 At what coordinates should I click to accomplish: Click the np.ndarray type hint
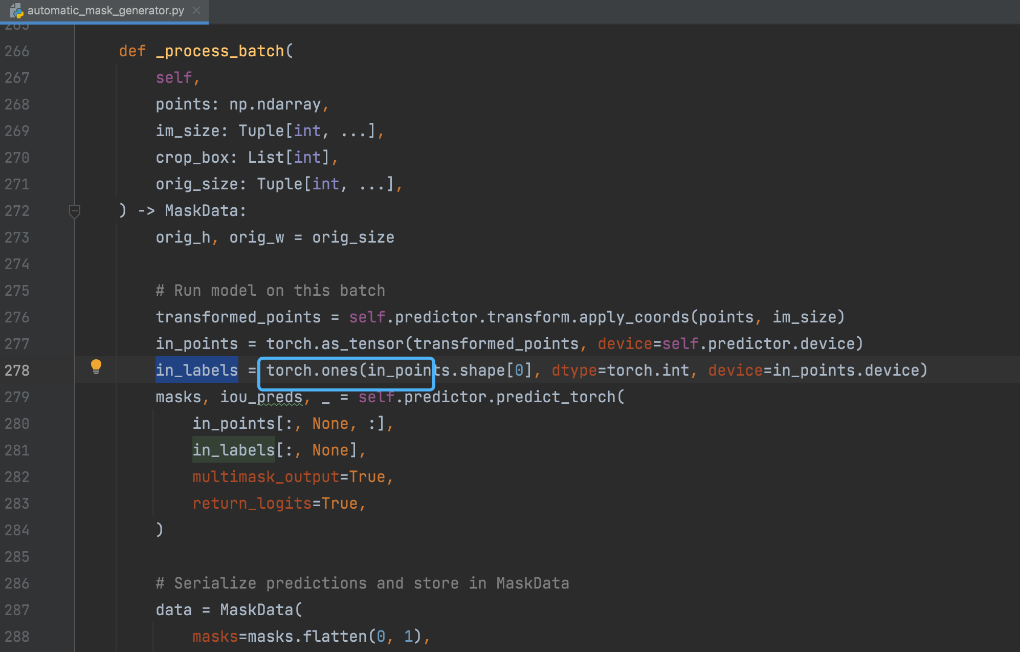click(x=275, y=104)
